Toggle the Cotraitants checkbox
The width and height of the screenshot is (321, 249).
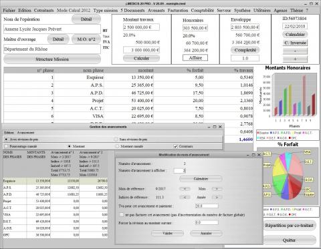point(176,146)
